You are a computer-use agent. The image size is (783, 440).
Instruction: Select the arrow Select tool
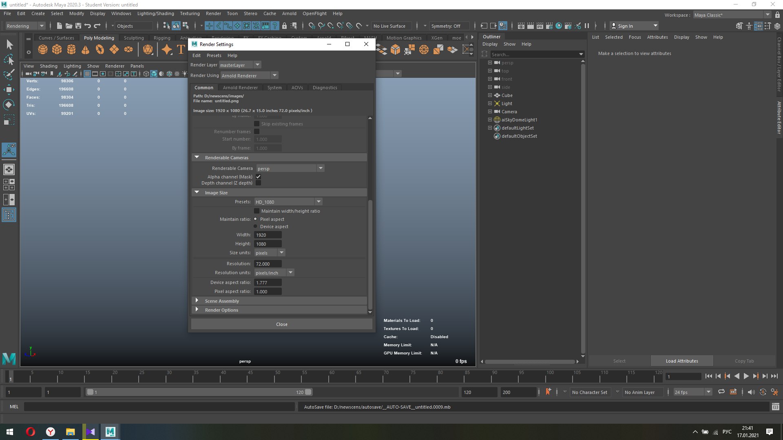[9, 44]
